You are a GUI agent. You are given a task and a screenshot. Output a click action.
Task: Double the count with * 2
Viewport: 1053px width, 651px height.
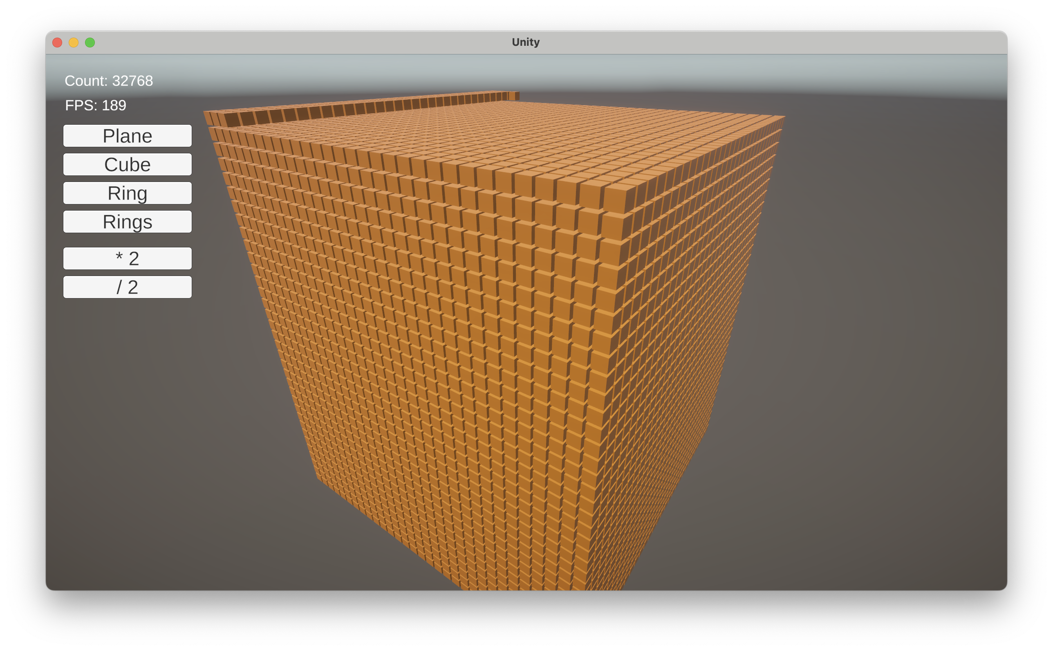[128, 258]
